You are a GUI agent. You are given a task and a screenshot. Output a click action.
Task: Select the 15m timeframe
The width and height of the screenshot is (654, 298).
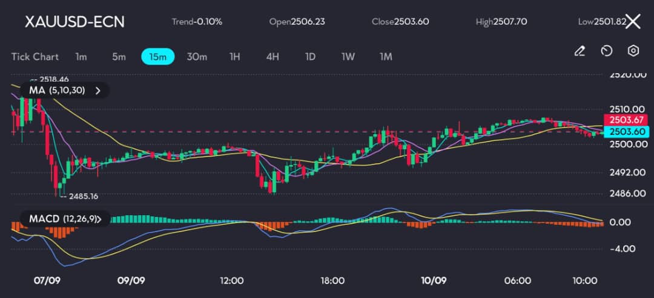coord(157,57)
